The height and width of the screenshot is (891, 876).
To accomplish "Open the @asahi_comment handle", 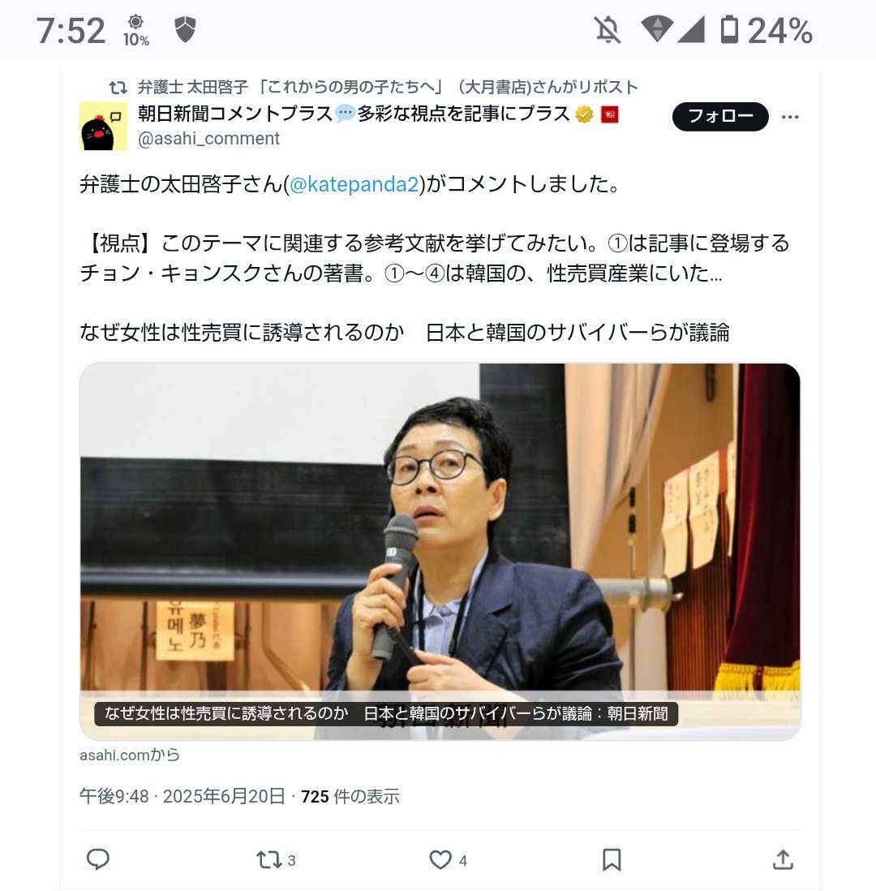I will (208, 139).
